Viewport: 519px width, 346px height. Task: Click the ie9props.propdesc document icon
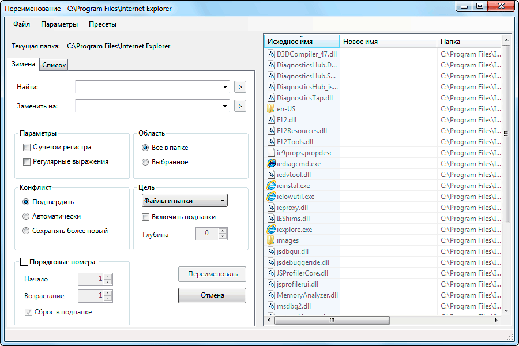point(271,153)
